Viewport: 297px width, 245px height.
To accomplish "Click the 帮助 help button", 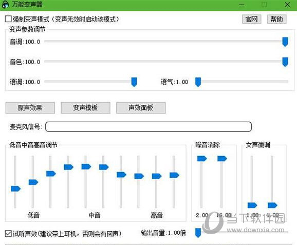I will 277,19.
